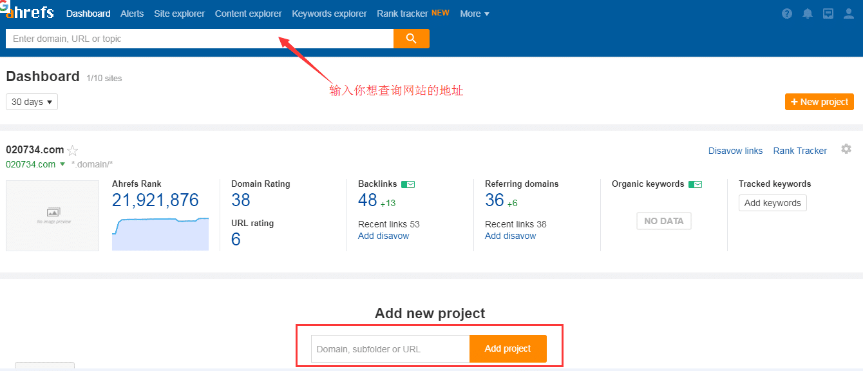Open the Disavow links page
Viewport: 863px width, 371px height.
coord(735,150)
